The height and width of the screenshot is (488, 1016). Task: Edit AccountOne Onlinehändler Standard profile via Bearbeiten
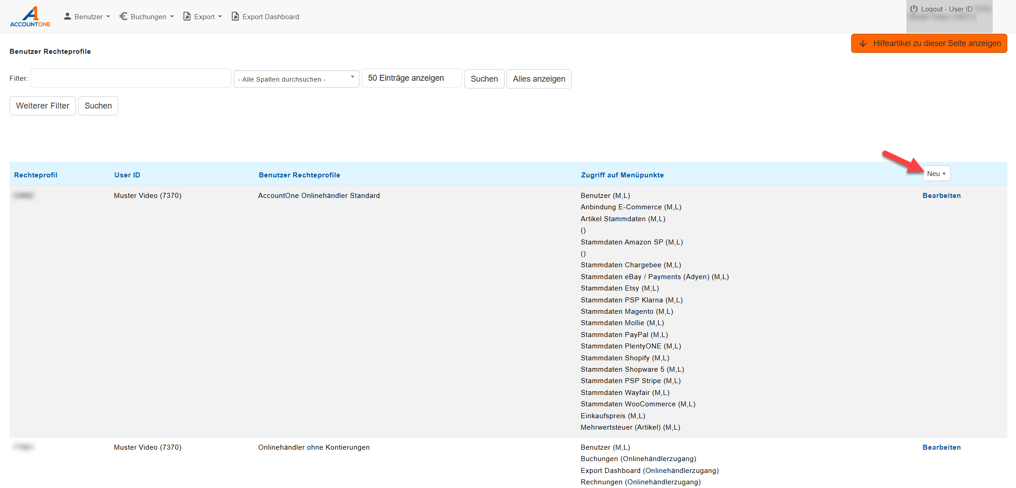point(942,196)
